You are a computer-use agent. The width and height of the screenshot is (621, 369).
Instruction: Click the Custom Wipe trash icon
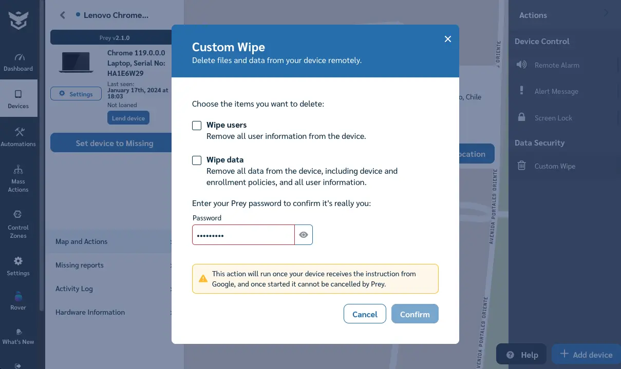click(x=522, y=166)
